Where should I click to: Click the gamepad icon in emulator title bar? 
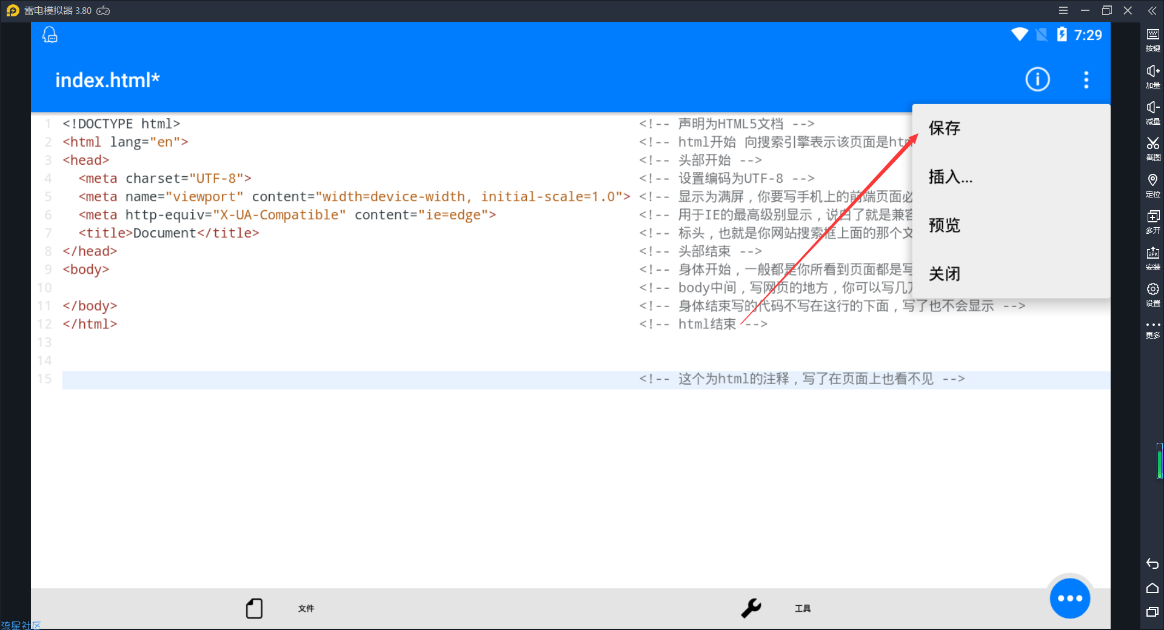coord(104,10)
